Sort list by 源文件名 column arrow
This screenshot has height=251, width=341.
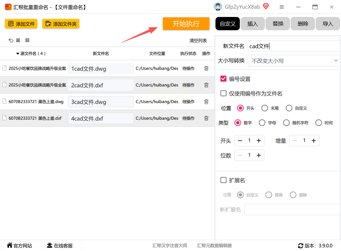pos(18,54)
